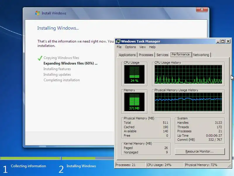
Task: Click the Physical Memory Usage History graph
Action: 188,102
